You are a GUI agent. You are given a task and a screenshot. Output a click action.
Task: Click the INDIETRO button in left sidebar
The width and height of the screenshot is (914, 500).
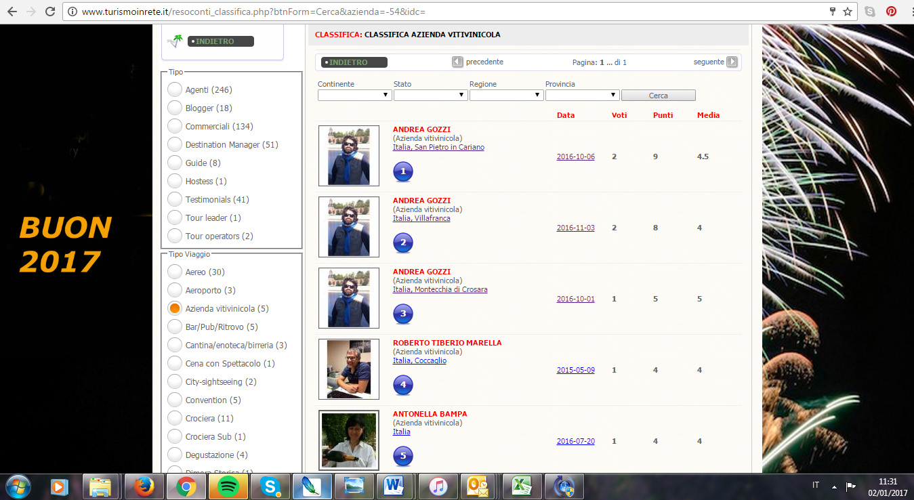click(221, 41)
